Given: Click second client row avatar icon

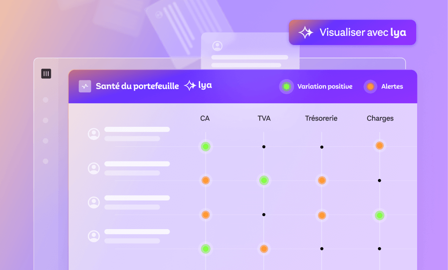Looking at the screenshot, I should point(94,168).
